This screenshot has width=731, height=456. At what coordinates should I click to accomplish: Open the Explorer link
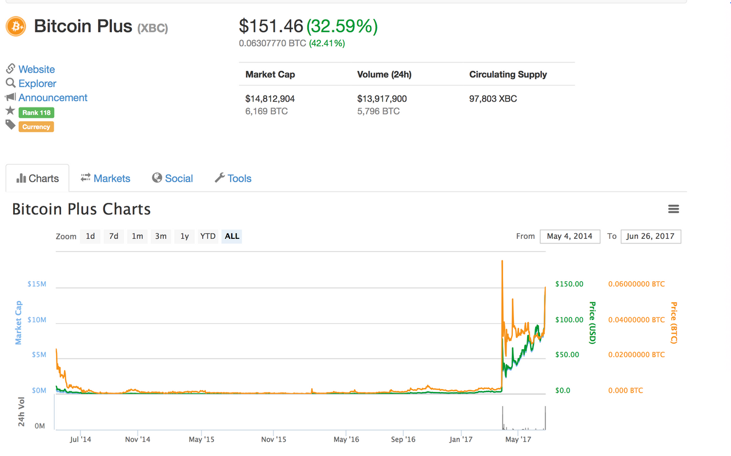(x=37, y=83)
